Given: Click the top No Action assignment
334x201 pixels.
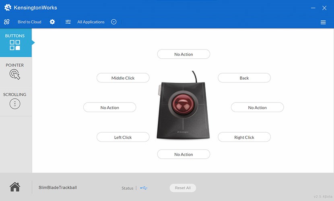Looking at the screenshot, I should coord(183,54).
